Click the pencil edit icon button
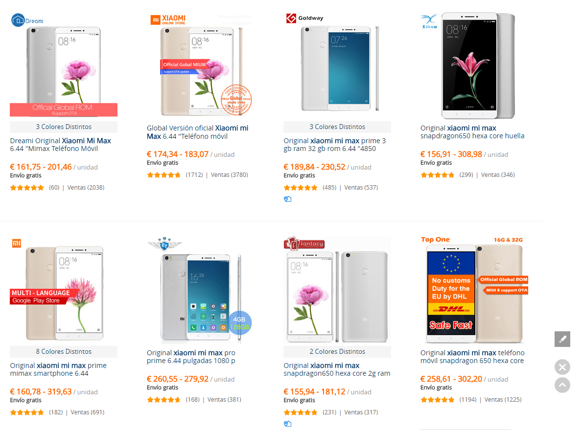The image size is (582, 430). tap(562, 339)
